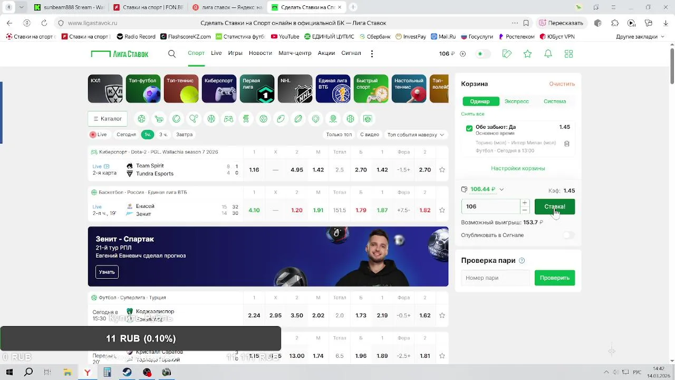Switch bet slip to Система tab
The height and width of the screenshot is (380, 675).
coord(555,101)
